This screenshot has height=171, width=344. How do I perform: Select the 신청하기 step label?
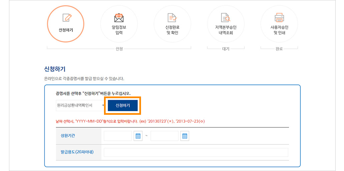click(66, 30)
